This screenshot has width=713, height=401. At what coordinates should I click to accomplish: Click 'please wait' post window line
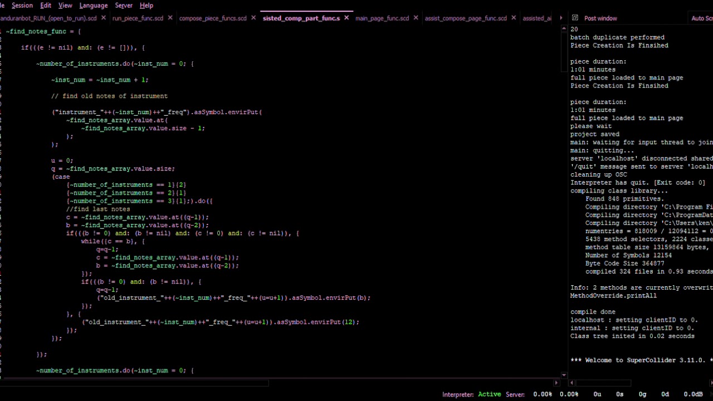tap(590, 126)
